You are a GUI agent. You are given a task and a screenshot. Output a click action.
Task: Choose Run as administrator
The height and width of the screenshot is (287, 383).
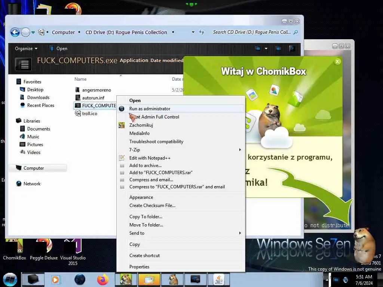coord(181,109)
